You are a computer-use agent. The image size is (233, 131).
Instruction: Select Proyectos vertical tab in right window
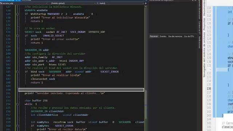click(x=204, y=24)
